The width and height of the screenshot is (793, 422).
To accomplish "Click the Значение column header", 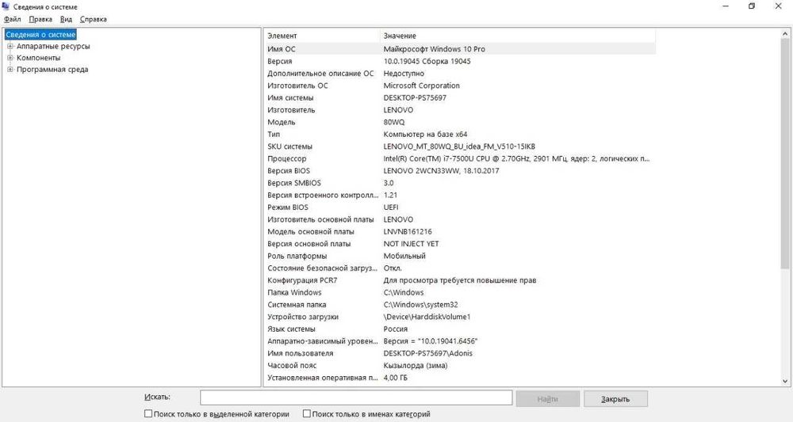I will tap(517, 36).
